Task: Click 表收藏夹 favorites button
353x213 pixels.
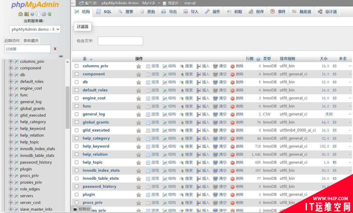Action: pyautogui.click(x=31, y=41)
